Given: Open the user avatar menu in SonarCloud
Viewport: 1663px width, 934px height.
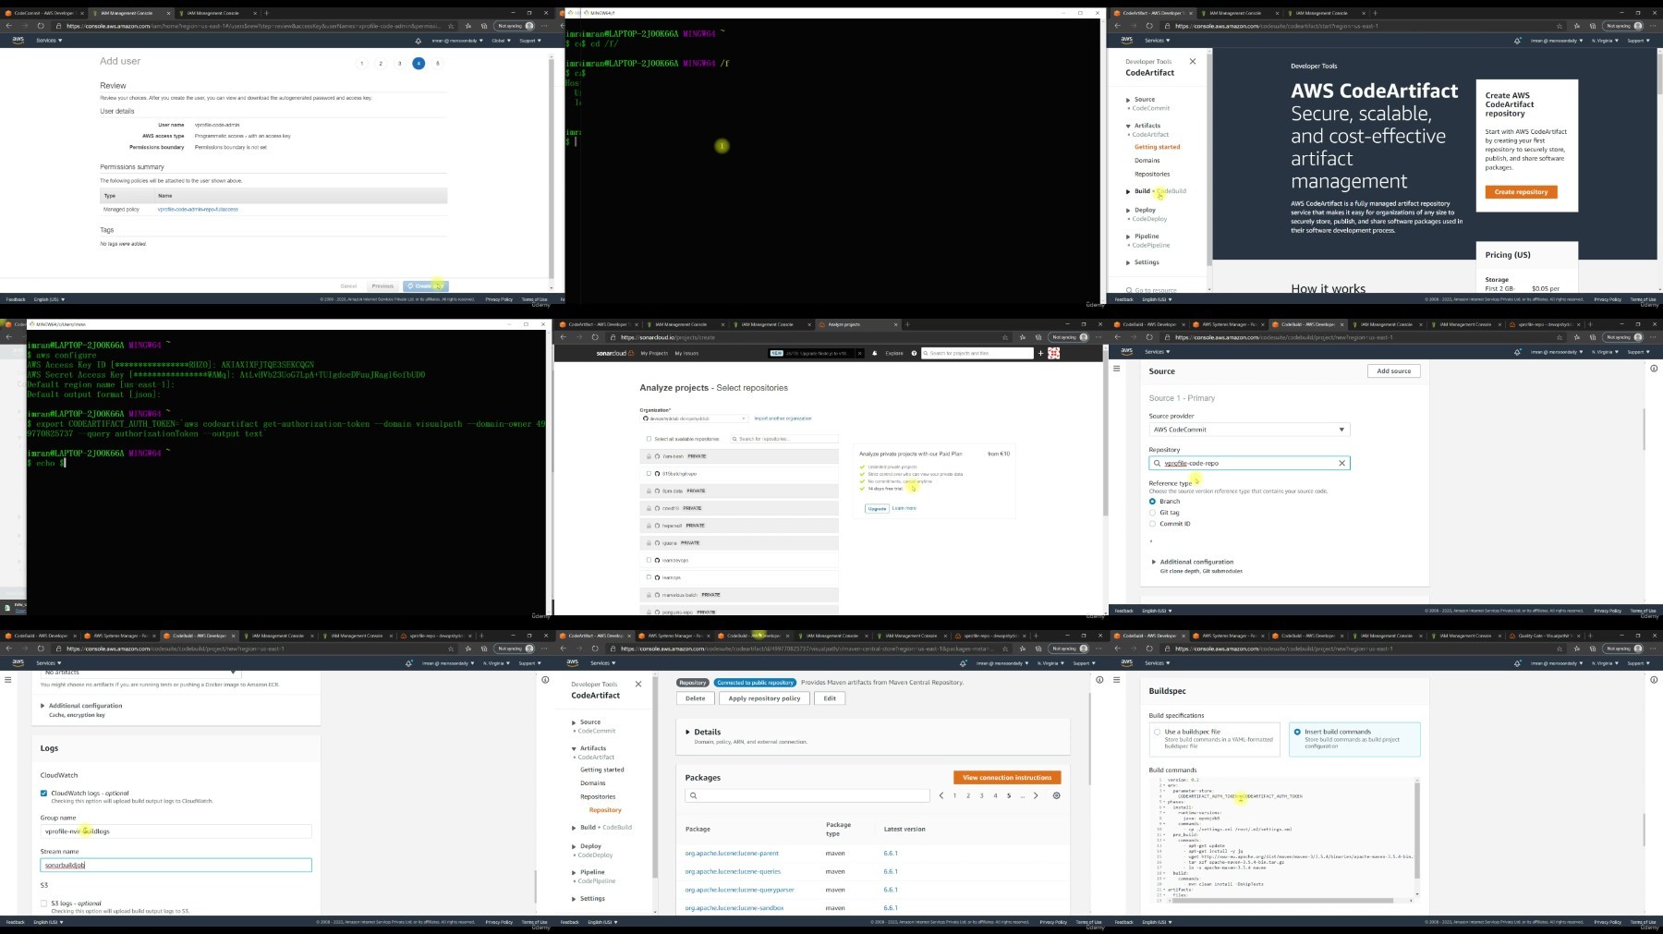Looking at the screenshot, I should click(x=1053, y=353).
